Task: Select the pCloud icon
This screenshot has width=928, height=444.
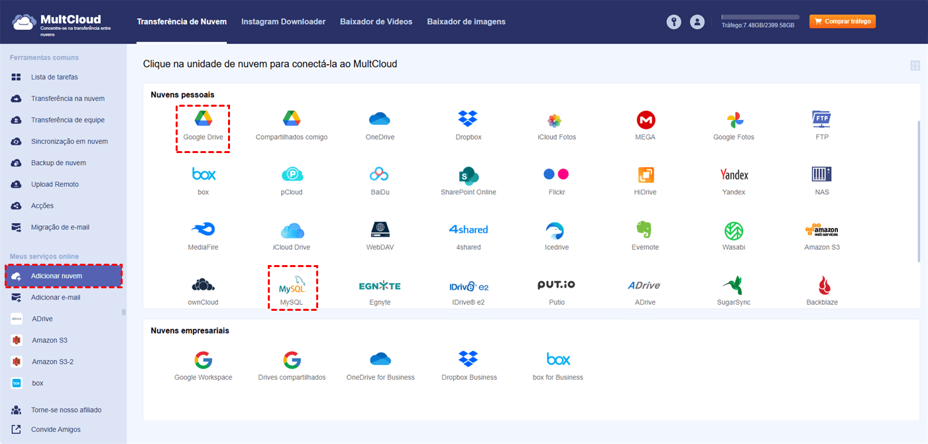Action: pos(292,174)
